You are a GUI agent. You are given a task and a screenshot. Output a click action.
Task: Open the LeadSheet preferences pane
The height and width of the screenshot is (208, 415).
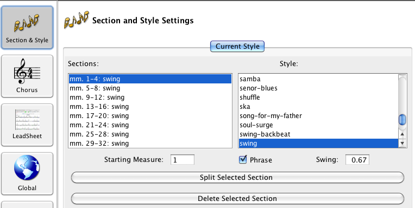click(27, 125)
